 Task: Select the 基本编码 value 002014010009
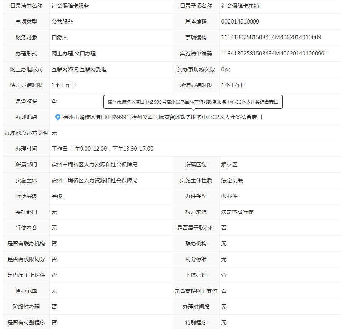point(240,22)
